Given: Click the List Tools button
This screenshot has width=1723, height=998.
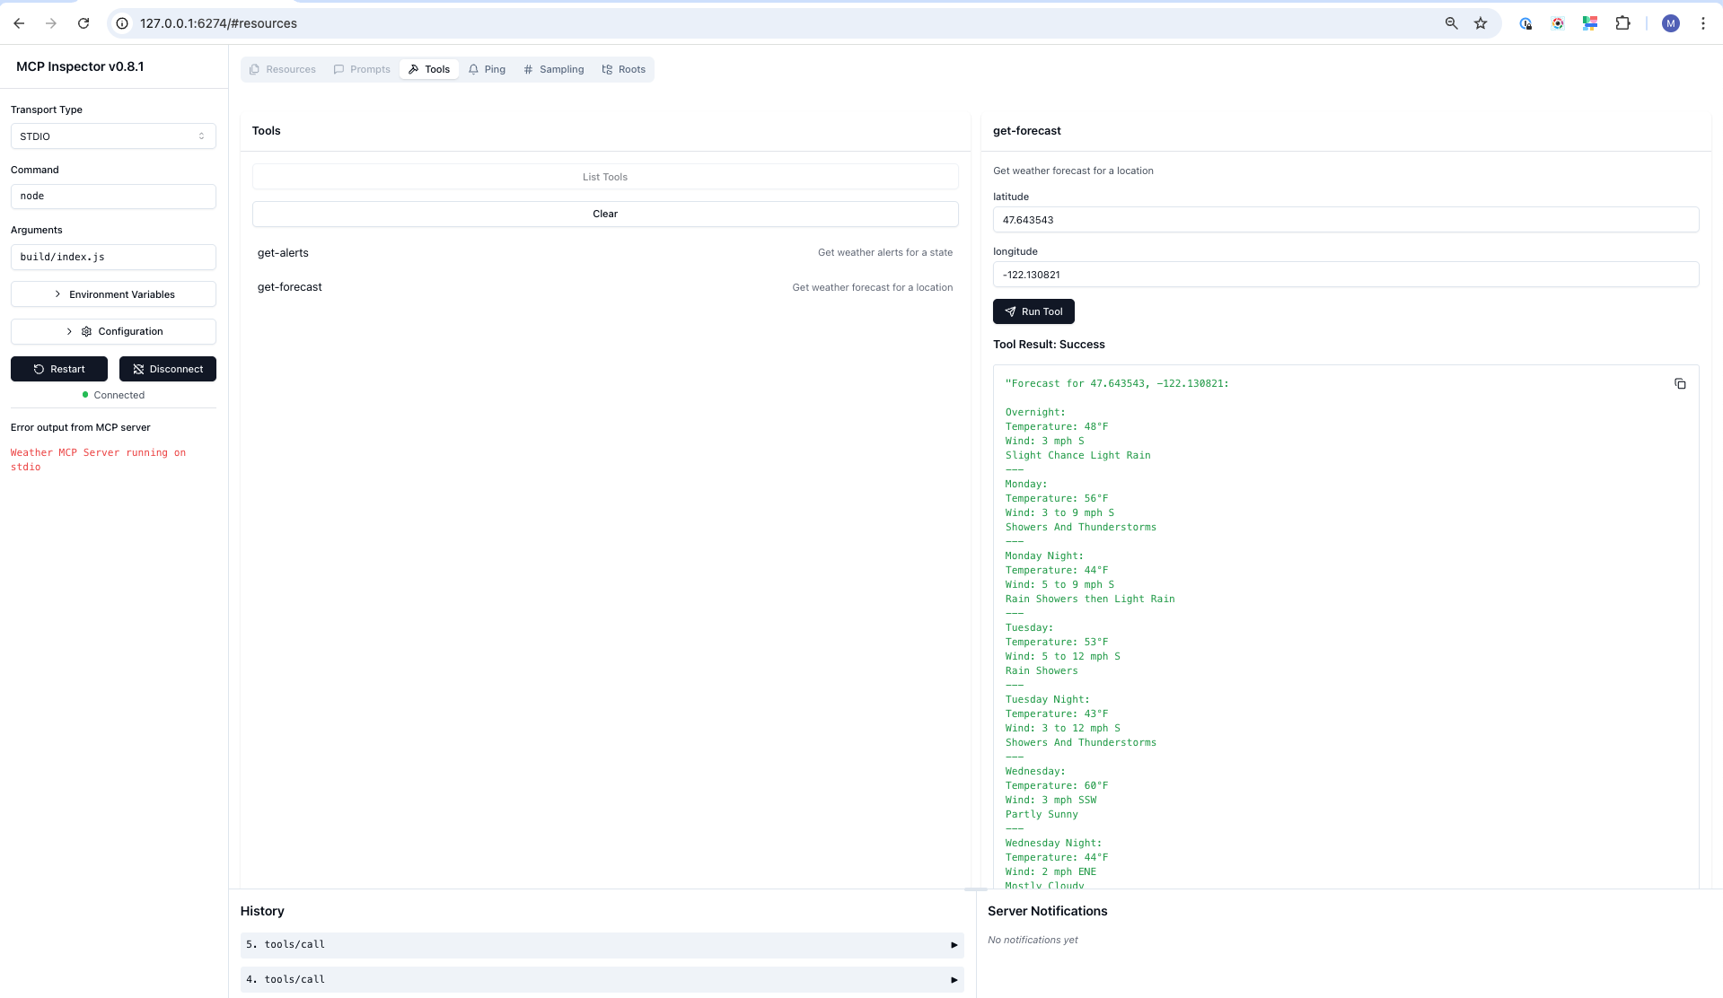Looking at the screenshot, I should click(x=605, y=177).
